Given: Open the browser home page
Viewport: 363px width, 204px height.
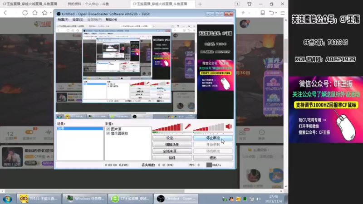Looking at the screenshot, I should click(35, 13).
